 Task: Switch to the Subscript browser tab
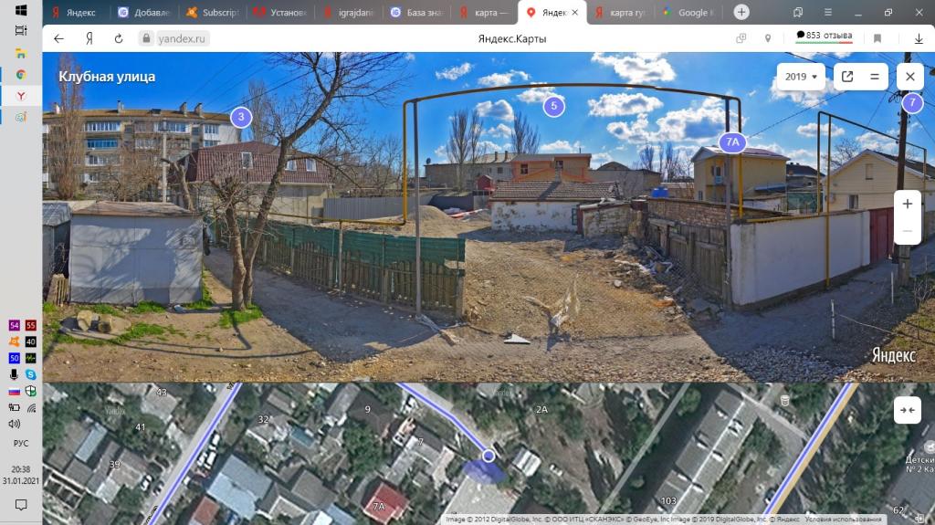213,13
